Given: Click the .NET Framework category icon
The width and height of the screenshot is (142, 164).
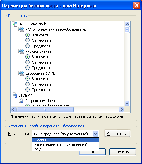Looking at the screenshot, I should click(15, 24).
